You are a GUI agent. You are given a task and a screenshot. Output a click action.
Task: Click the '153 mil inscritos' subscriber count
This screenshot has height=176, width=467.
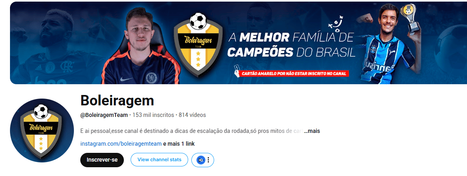(x=153, y=115)
